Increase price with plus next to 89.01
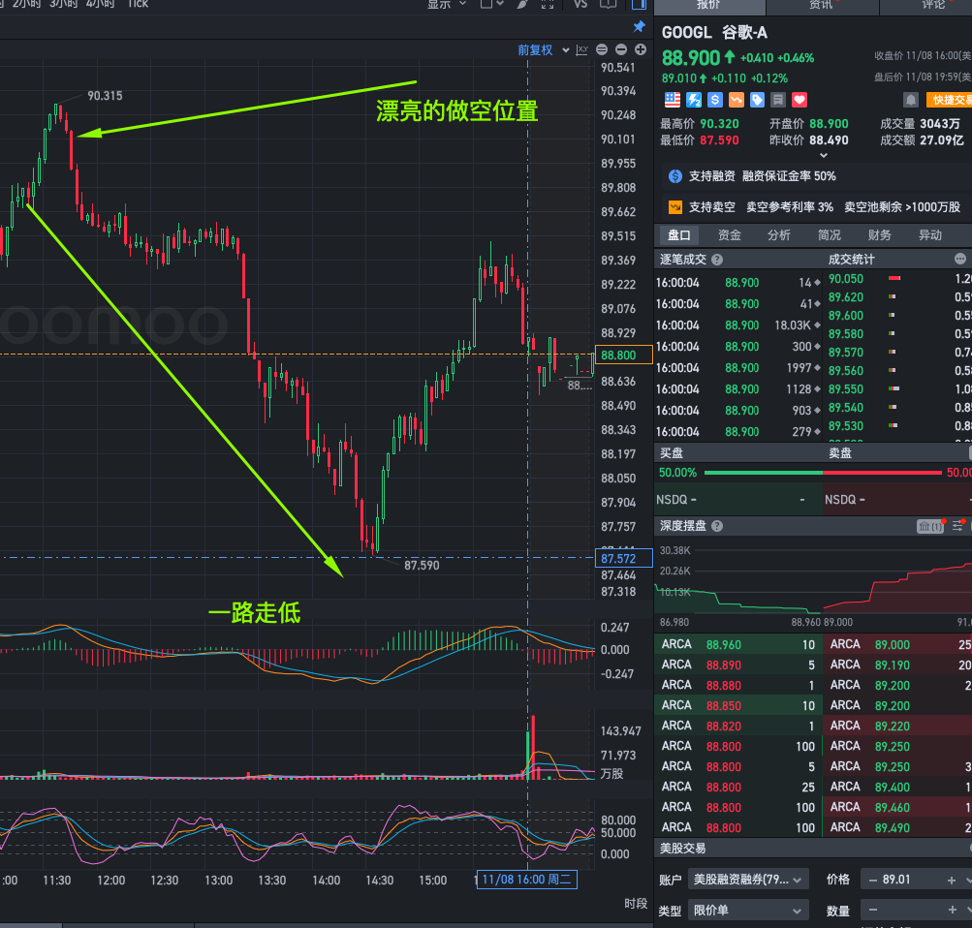The image size is (972, 928). pos(952,881)
